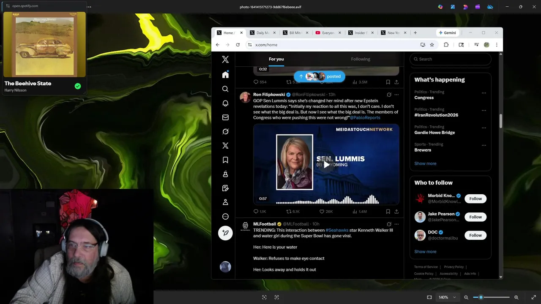This screenshot has width=541, height=304.
Task: View analytics 1.4M on Ron Filipkowski's post
Action: pos(360,212)
